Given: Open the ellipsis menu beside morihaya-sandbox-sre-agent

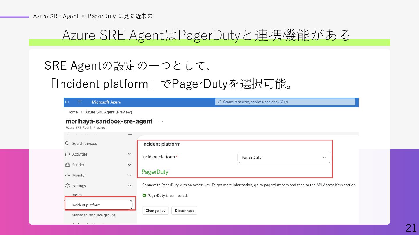Looking at the screenshot, I should pos(161,121).
